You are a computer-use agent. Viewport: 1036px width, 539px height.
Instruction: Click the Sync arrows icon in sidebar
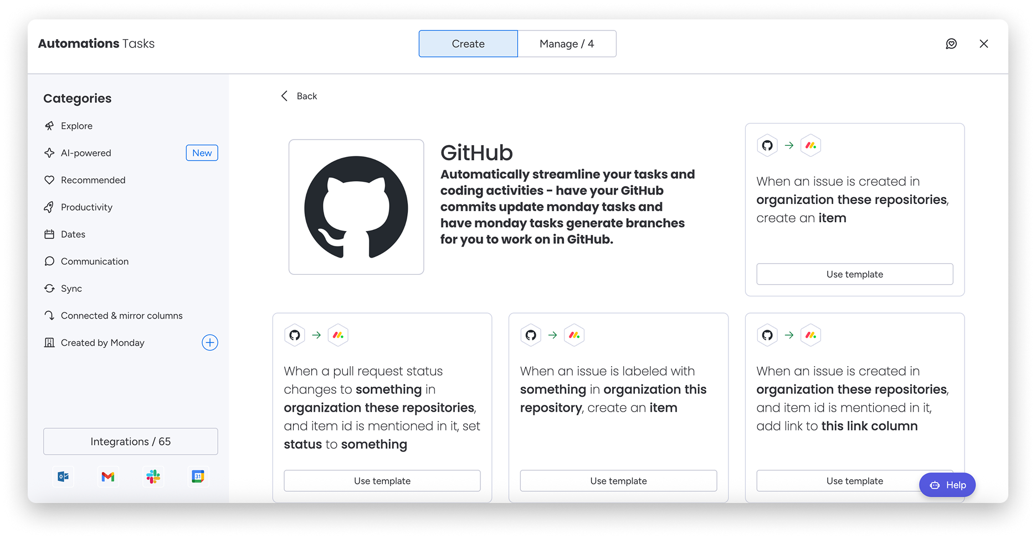pos(49,288)
